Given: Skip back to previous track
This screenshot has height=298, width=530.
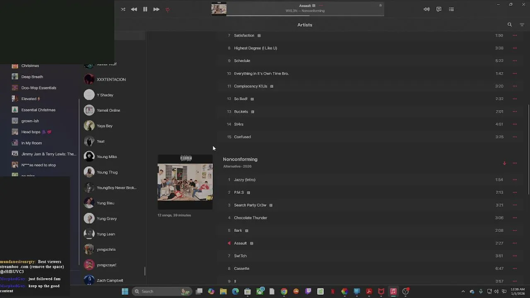Looking at the screenshot, I should tap(134, 9).
